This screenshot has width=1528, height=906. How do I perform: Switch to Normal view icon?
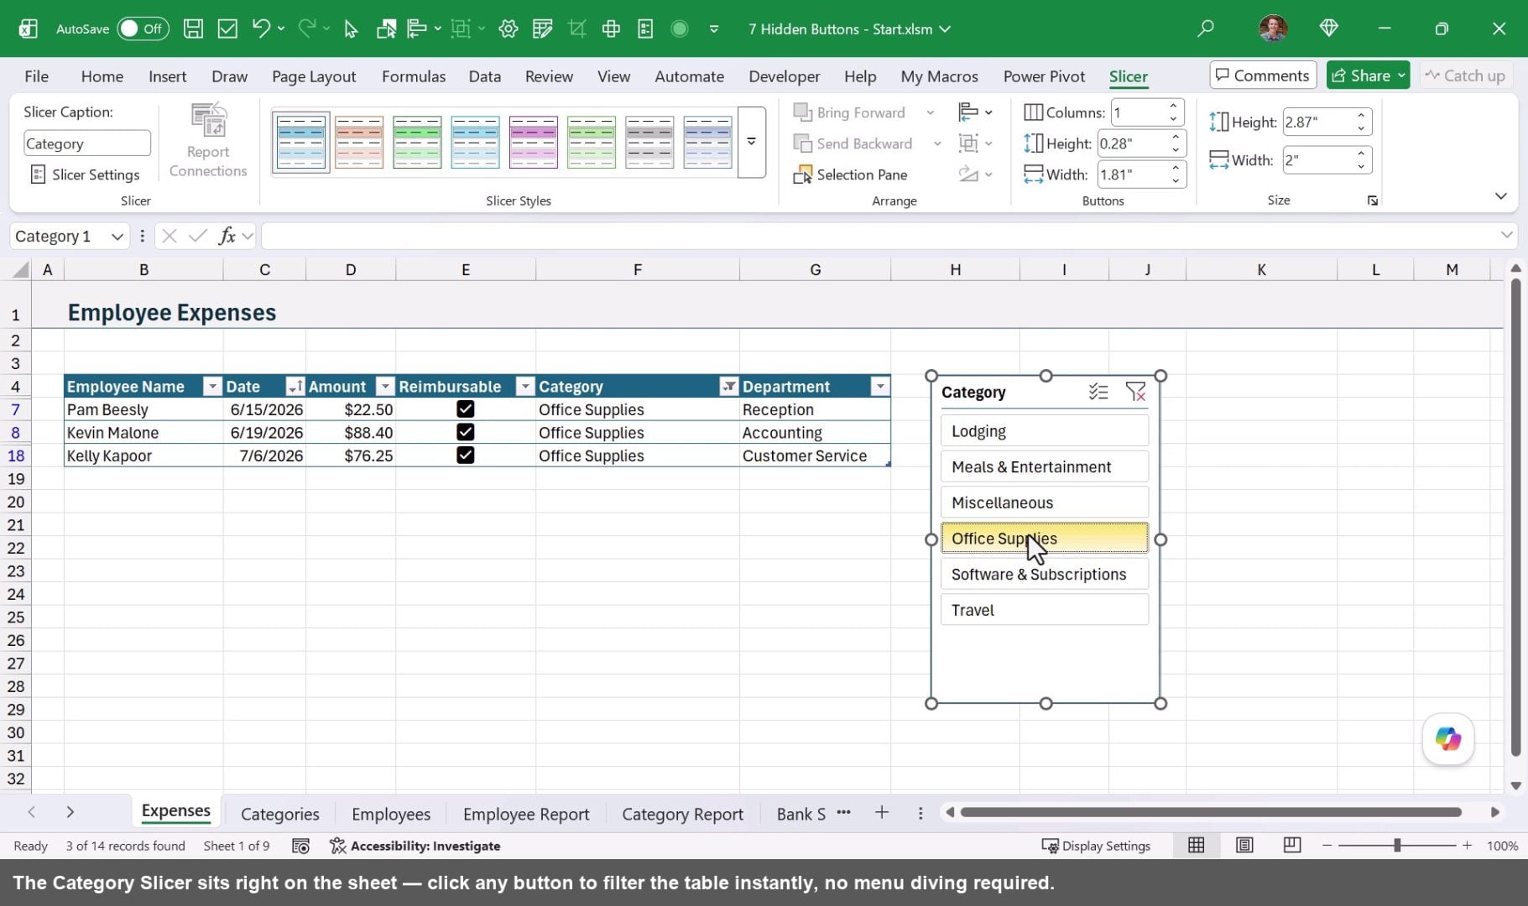(1197, 846)
